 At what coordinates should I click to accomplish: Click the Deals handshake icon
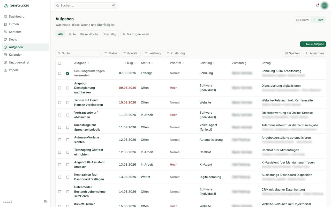(5, 40)
